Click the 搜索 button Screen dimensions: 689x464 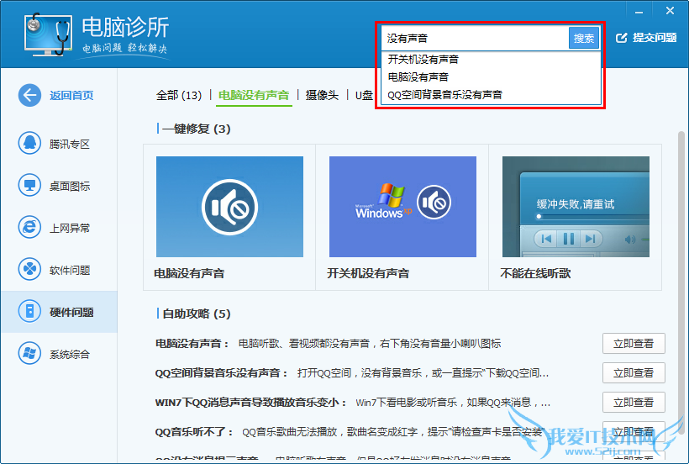(584, 38)
